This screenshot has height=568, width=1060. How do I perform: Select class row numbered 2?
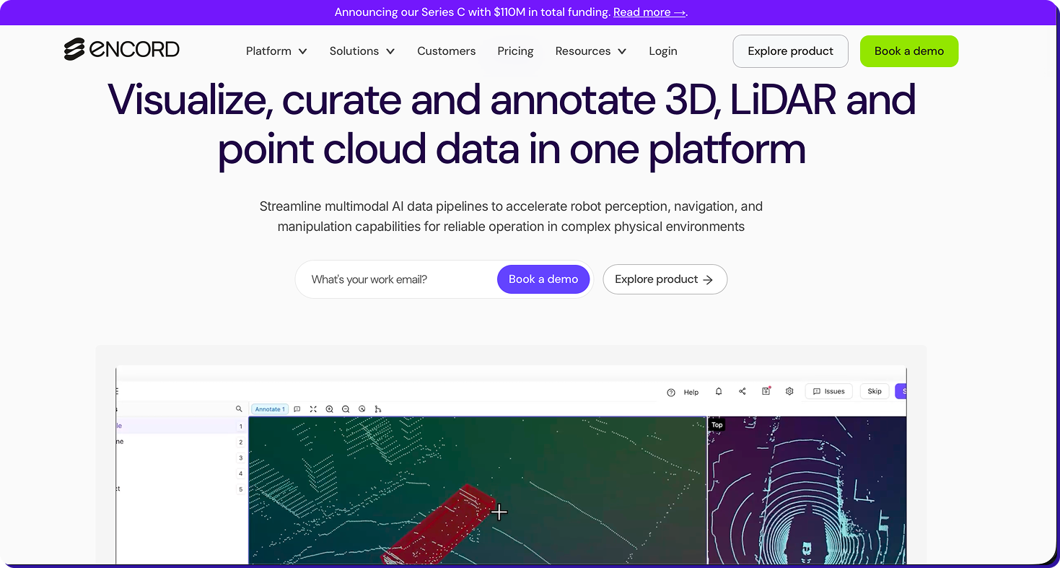point(180,442)
